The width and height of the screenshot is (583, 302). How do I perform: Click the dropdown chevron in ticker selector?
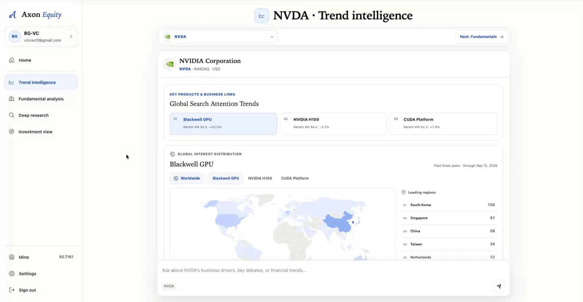[272, 37]
